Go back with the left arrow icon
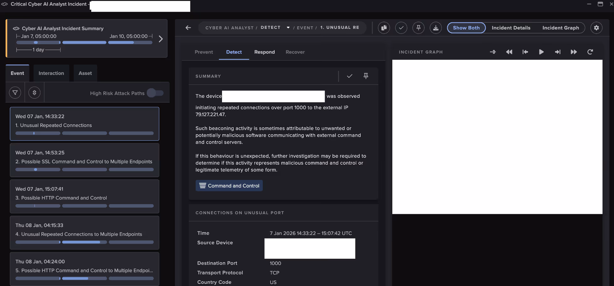 188,28
